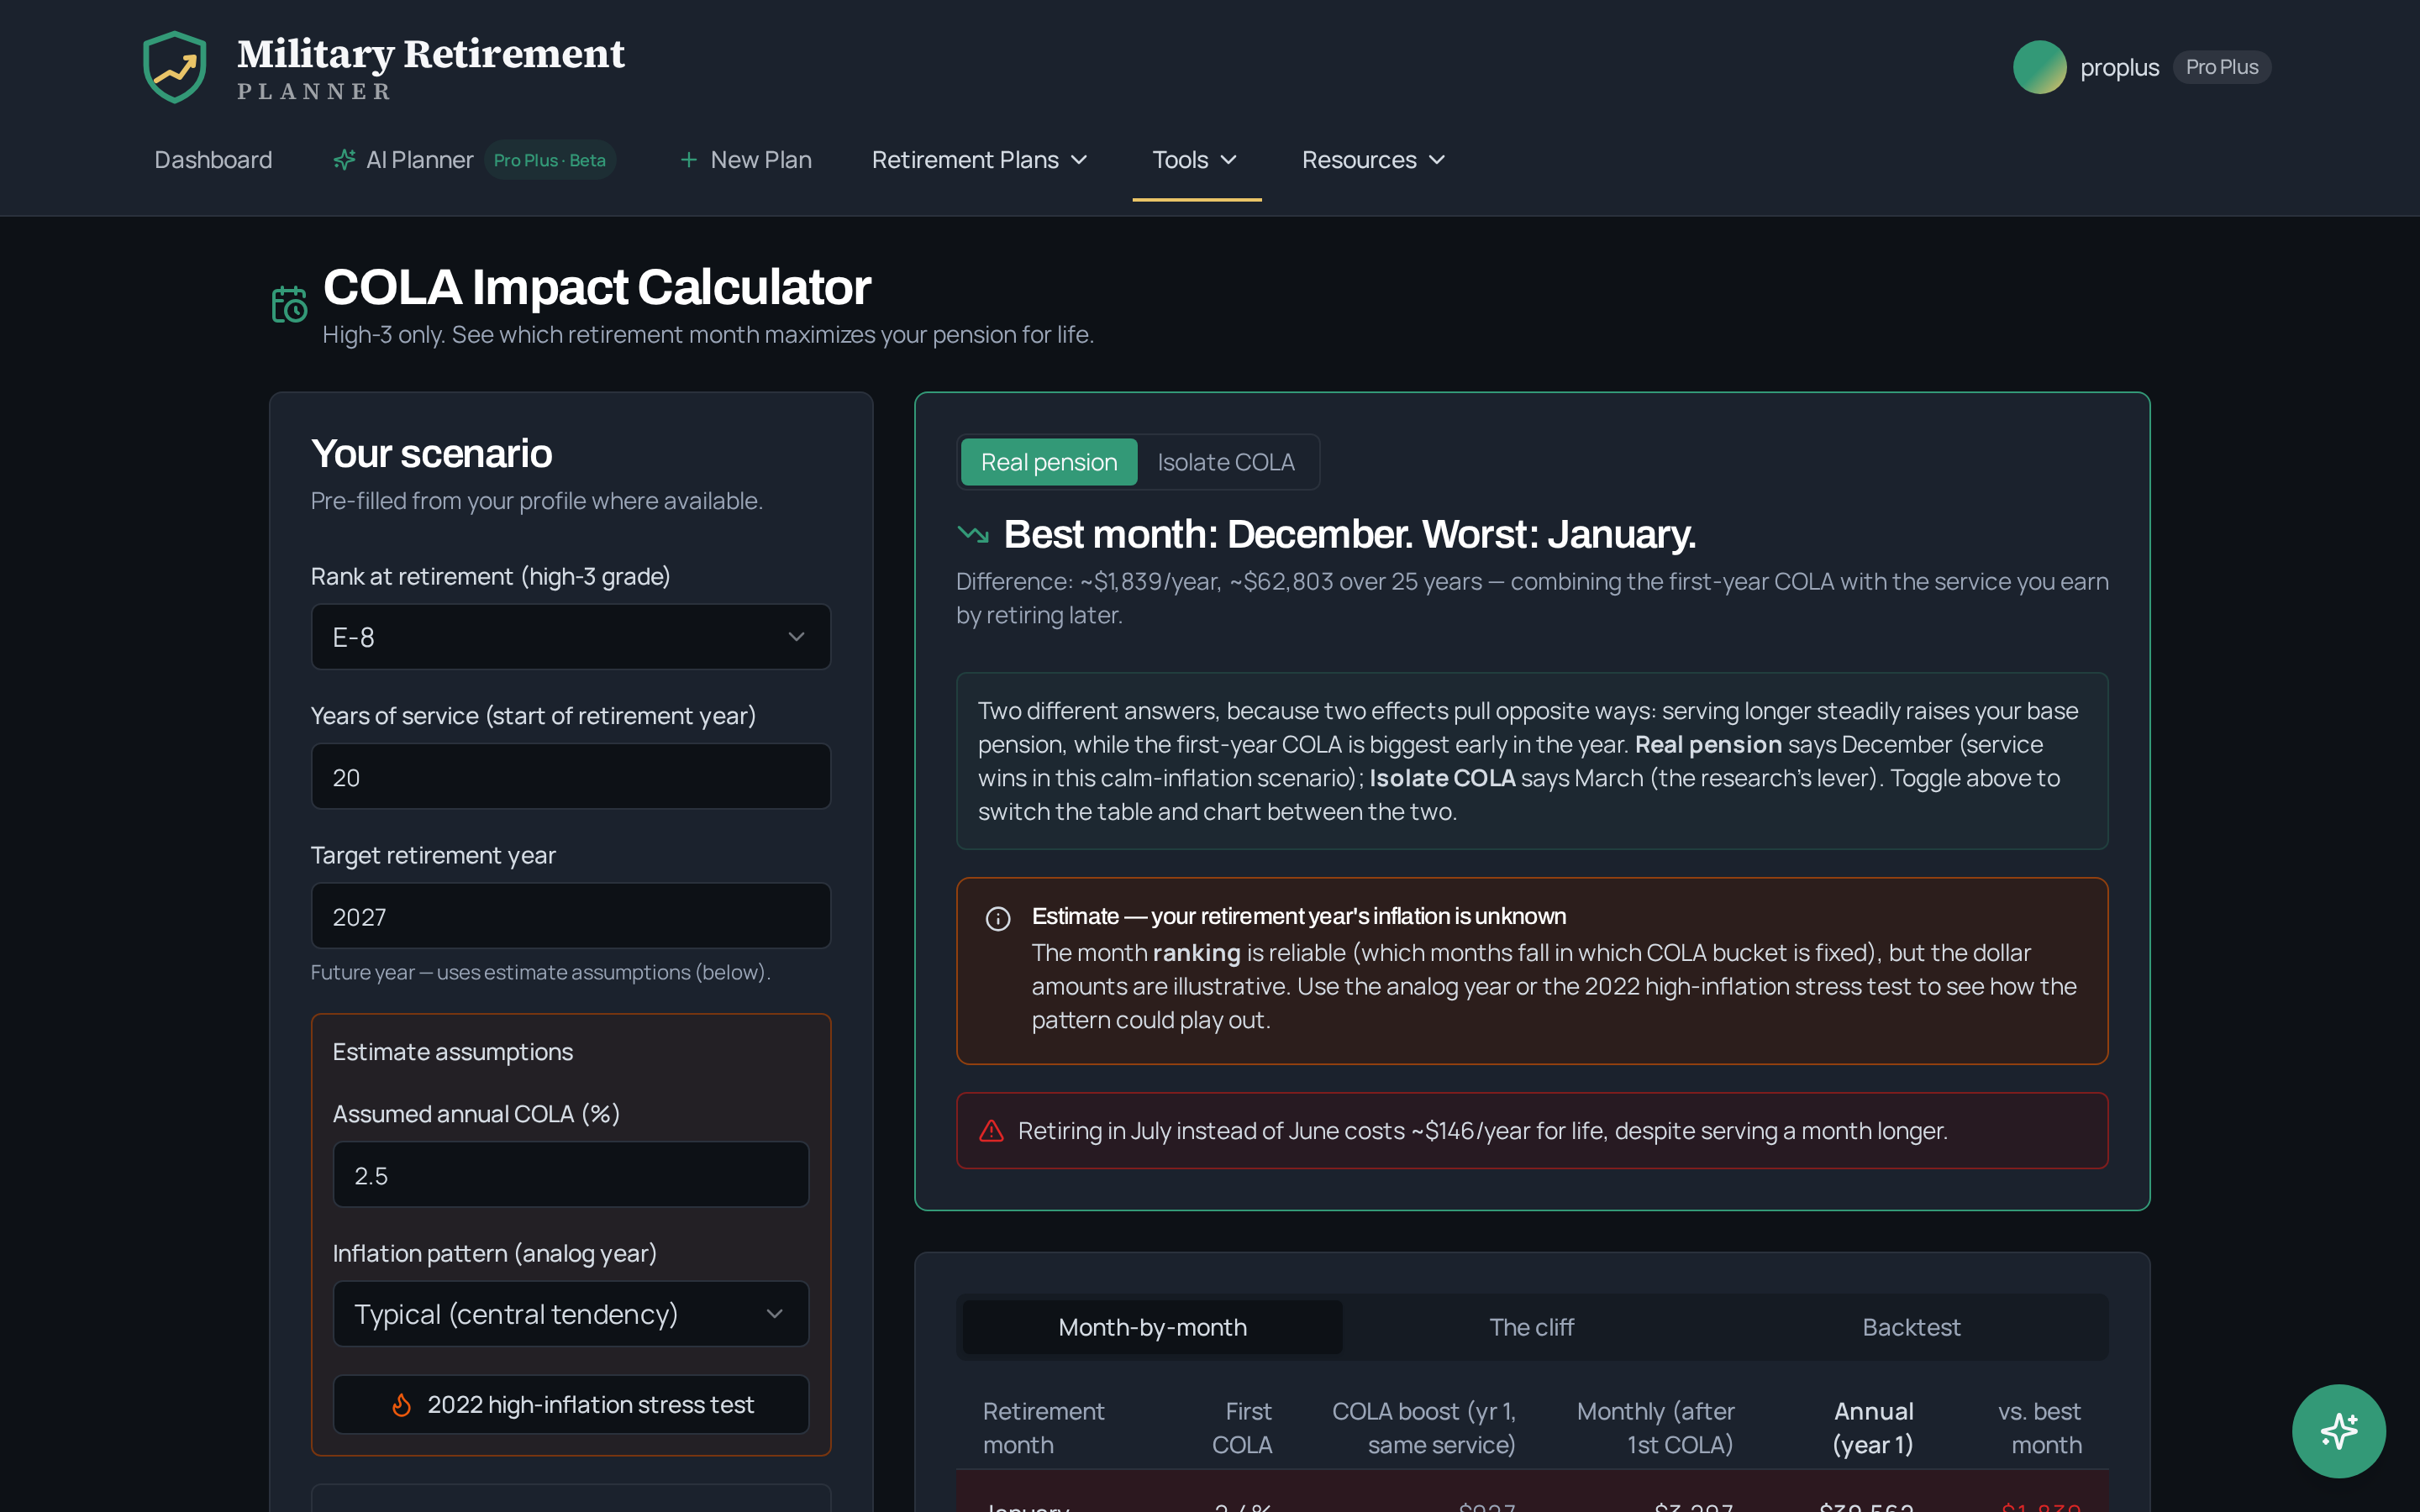Viewport: 2420px width, 1512px height.
Task: Click the Annual (year 1) column header
Action: point(1873,1428)
